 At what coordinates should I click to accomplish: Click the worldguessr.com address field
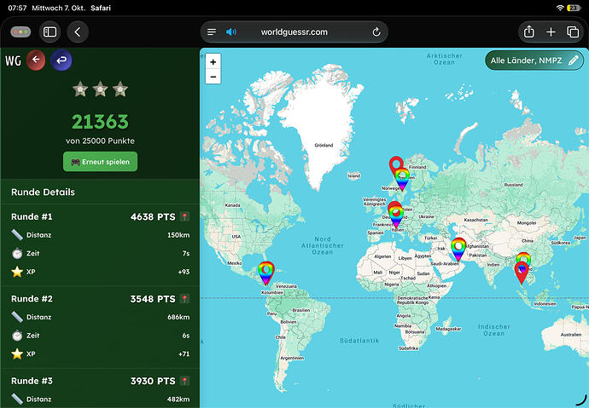pos(294,32)
